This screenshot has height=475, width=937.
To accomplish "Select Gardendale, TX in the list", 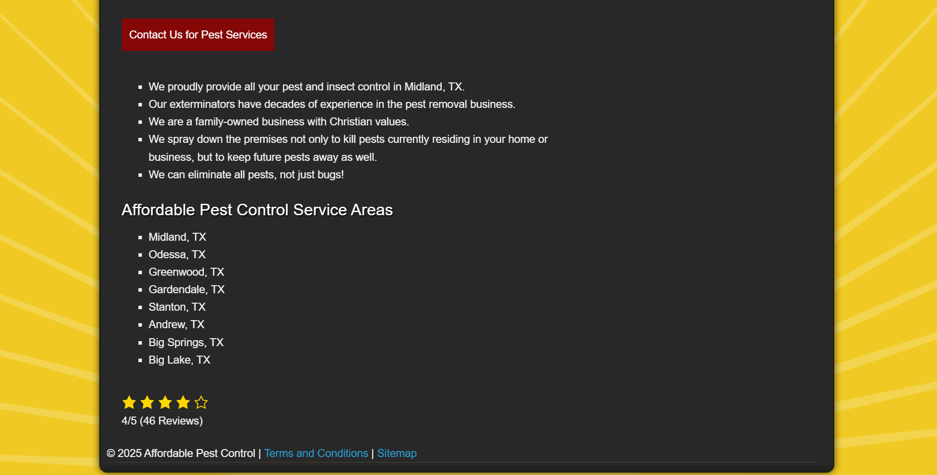I will [186, 290].
